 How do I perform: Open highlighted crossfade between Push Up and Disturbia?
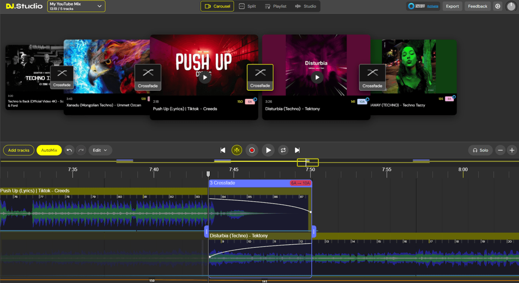pos(260,77)
